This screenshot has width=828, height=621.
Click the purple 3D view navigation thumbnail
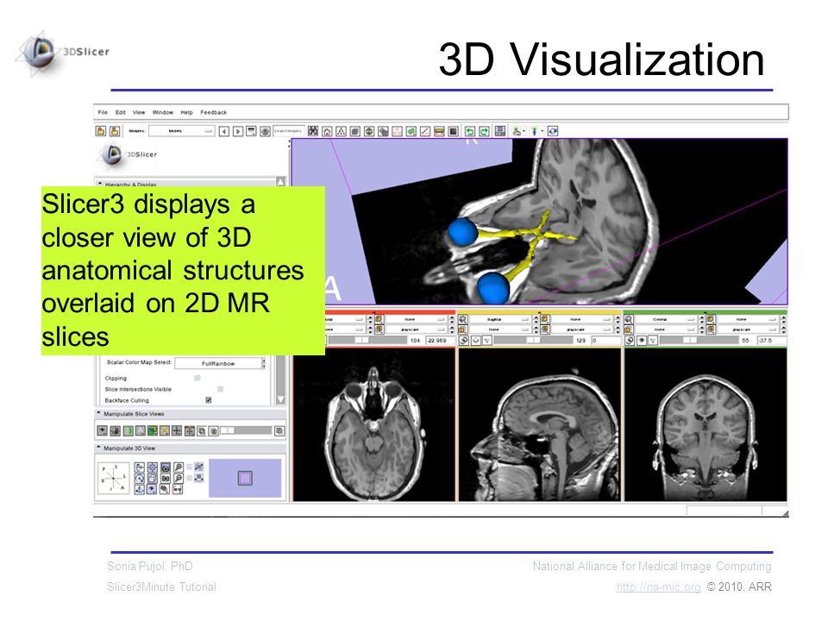245,478
